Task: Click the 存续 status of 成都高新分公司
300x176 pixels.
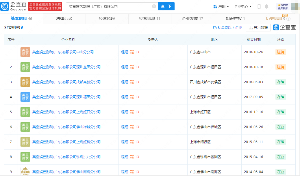Action: point(280,82)
